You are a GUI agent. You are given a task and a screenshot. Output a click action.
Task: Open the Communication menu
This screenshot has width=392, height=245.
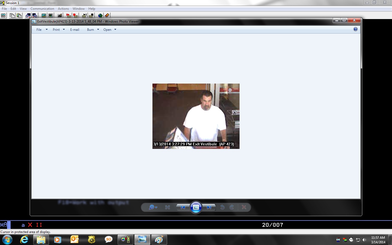(42, 9)
